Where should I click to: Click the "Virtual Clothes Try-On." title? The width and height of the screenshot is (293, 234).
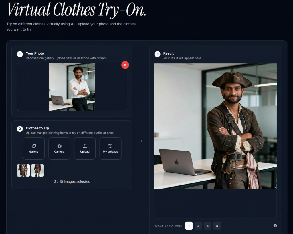tap(76, 10)
